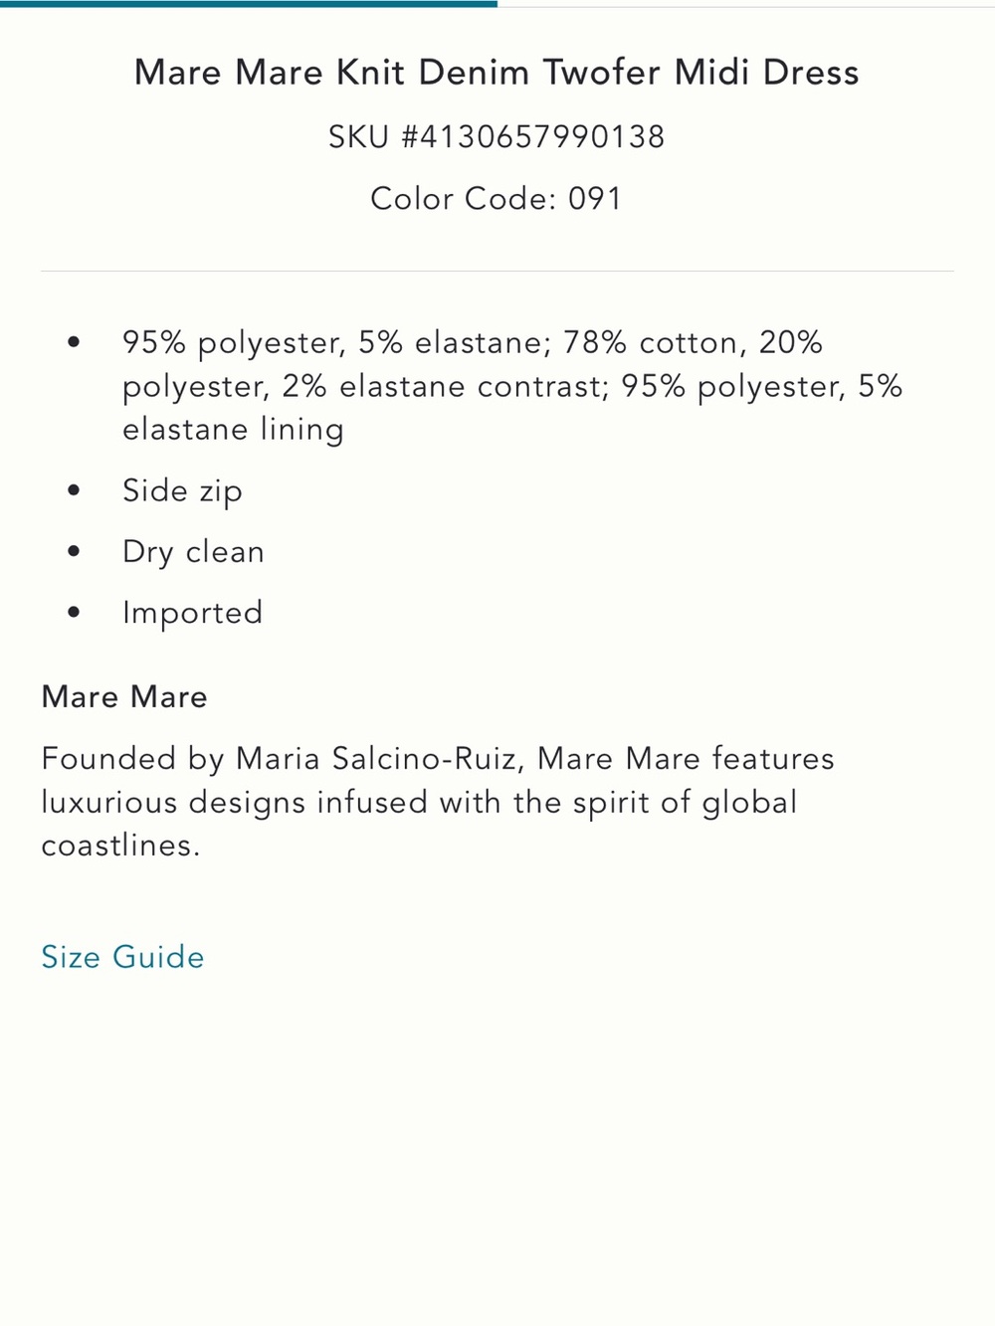Click the word coastlines in description
This screenshot has width=995, height=1326.
click(120, 846)
